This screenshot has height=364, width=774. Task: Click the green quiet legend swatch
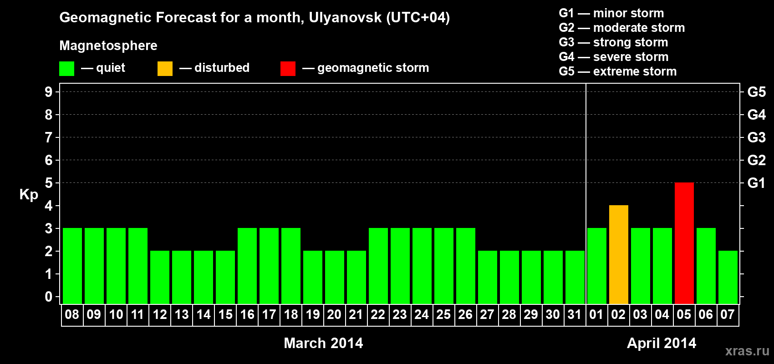click(67, 69)
